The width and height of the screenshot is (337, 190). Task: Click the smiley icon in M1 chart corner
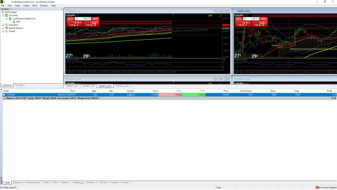(220, 16)
